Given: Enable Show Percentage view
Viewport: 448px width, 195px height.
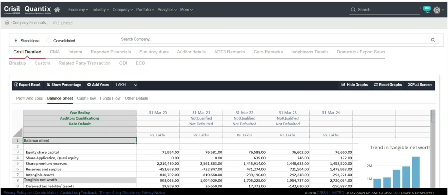Looking at the screenshot, I should pyautogui.click(x=64, y=85).
